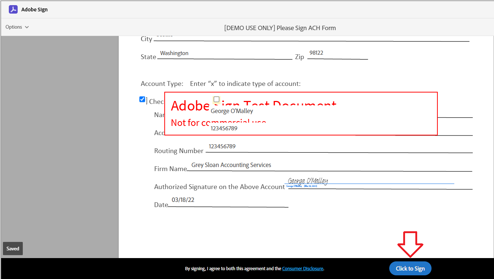Select the State field containing Washington
494x279 pixels.
225,54
